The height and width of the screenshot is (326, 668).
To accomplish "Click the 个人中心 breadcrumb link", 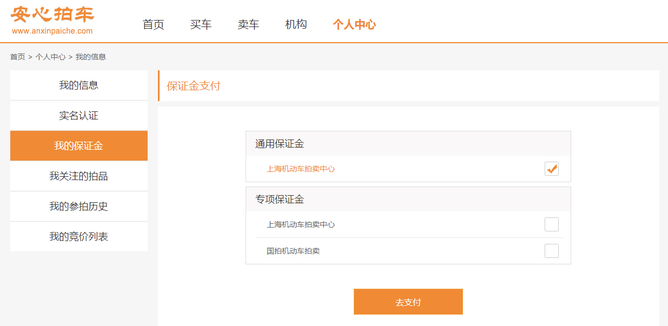I will 50,57.
